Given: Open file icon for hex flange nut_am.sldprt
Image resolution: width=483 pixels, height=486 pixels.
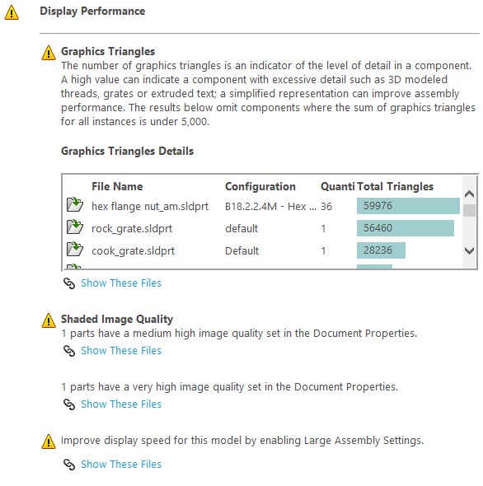Looking at the screenshot, I should 75,204.
